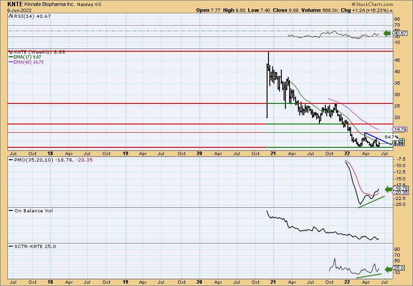Click the green arrow pointing at RSI value
Screen dimensions: 413x286
(x=387, y=33)
